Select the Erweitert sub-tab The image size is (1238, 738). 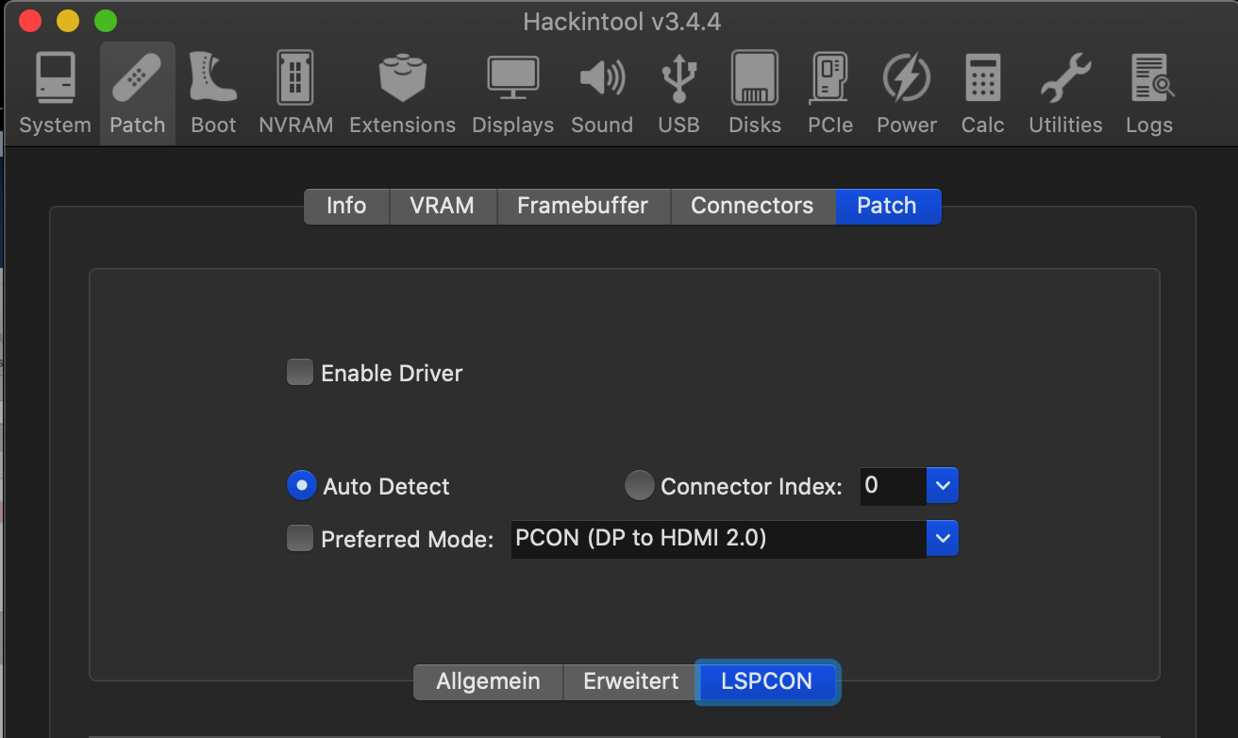[630, 681]
